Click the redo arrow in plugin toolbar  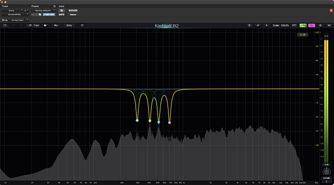pyautogui.click(x=21, y=25)
